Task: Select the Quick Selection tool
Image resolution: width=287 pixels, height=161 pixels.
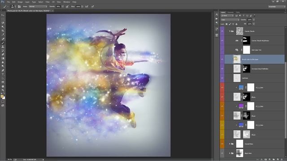Action: tap(3, 27)
